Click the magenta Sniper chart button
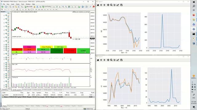 [x=30, y=47]
